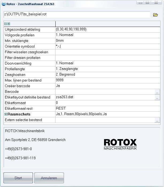Select the 'Max. lijnen per bestand' label
Viewport: 164px width, 187px height.
click(x=23, y=80)
